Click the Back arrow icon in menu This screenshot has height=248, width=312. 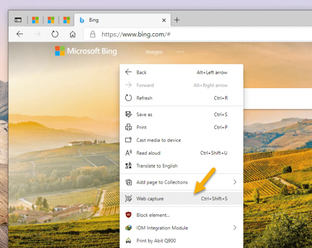click(128, 72)
